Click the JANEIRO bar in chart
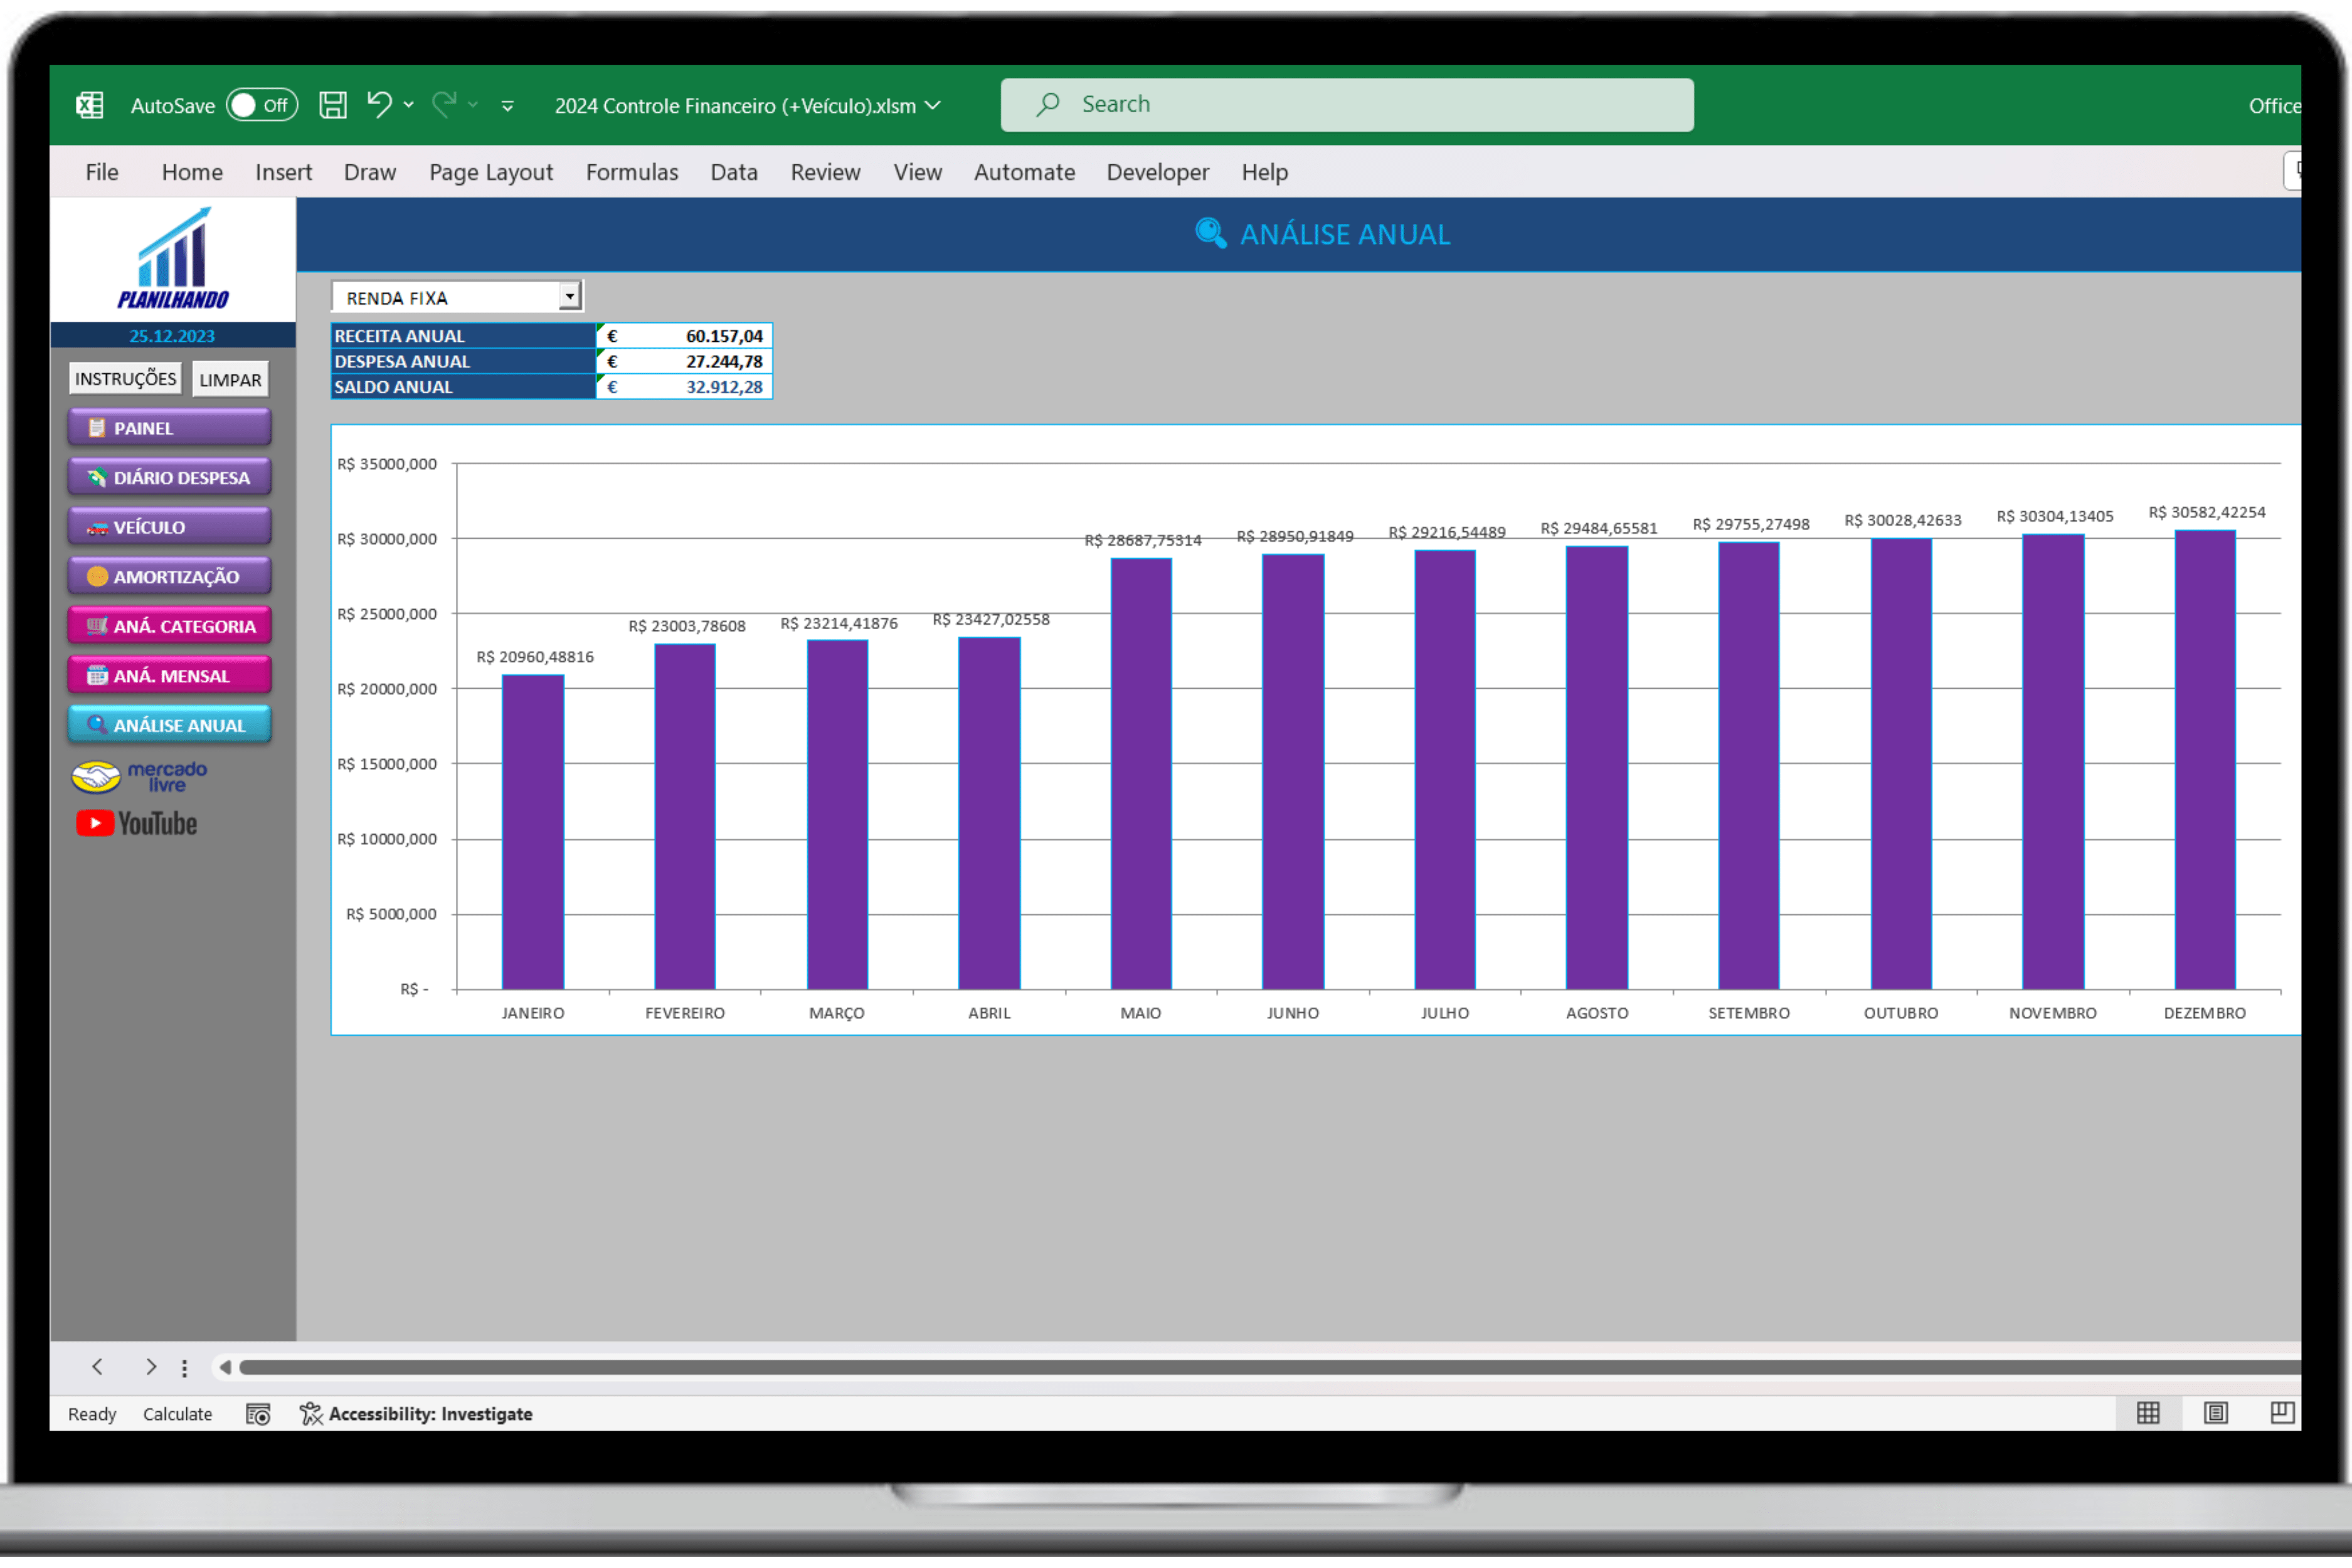 click(533, 832)
